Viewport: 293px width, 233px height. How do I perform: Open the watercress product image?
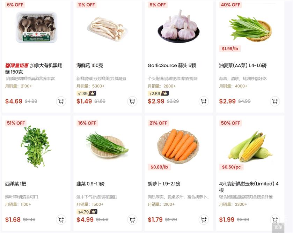click(36, 146)
